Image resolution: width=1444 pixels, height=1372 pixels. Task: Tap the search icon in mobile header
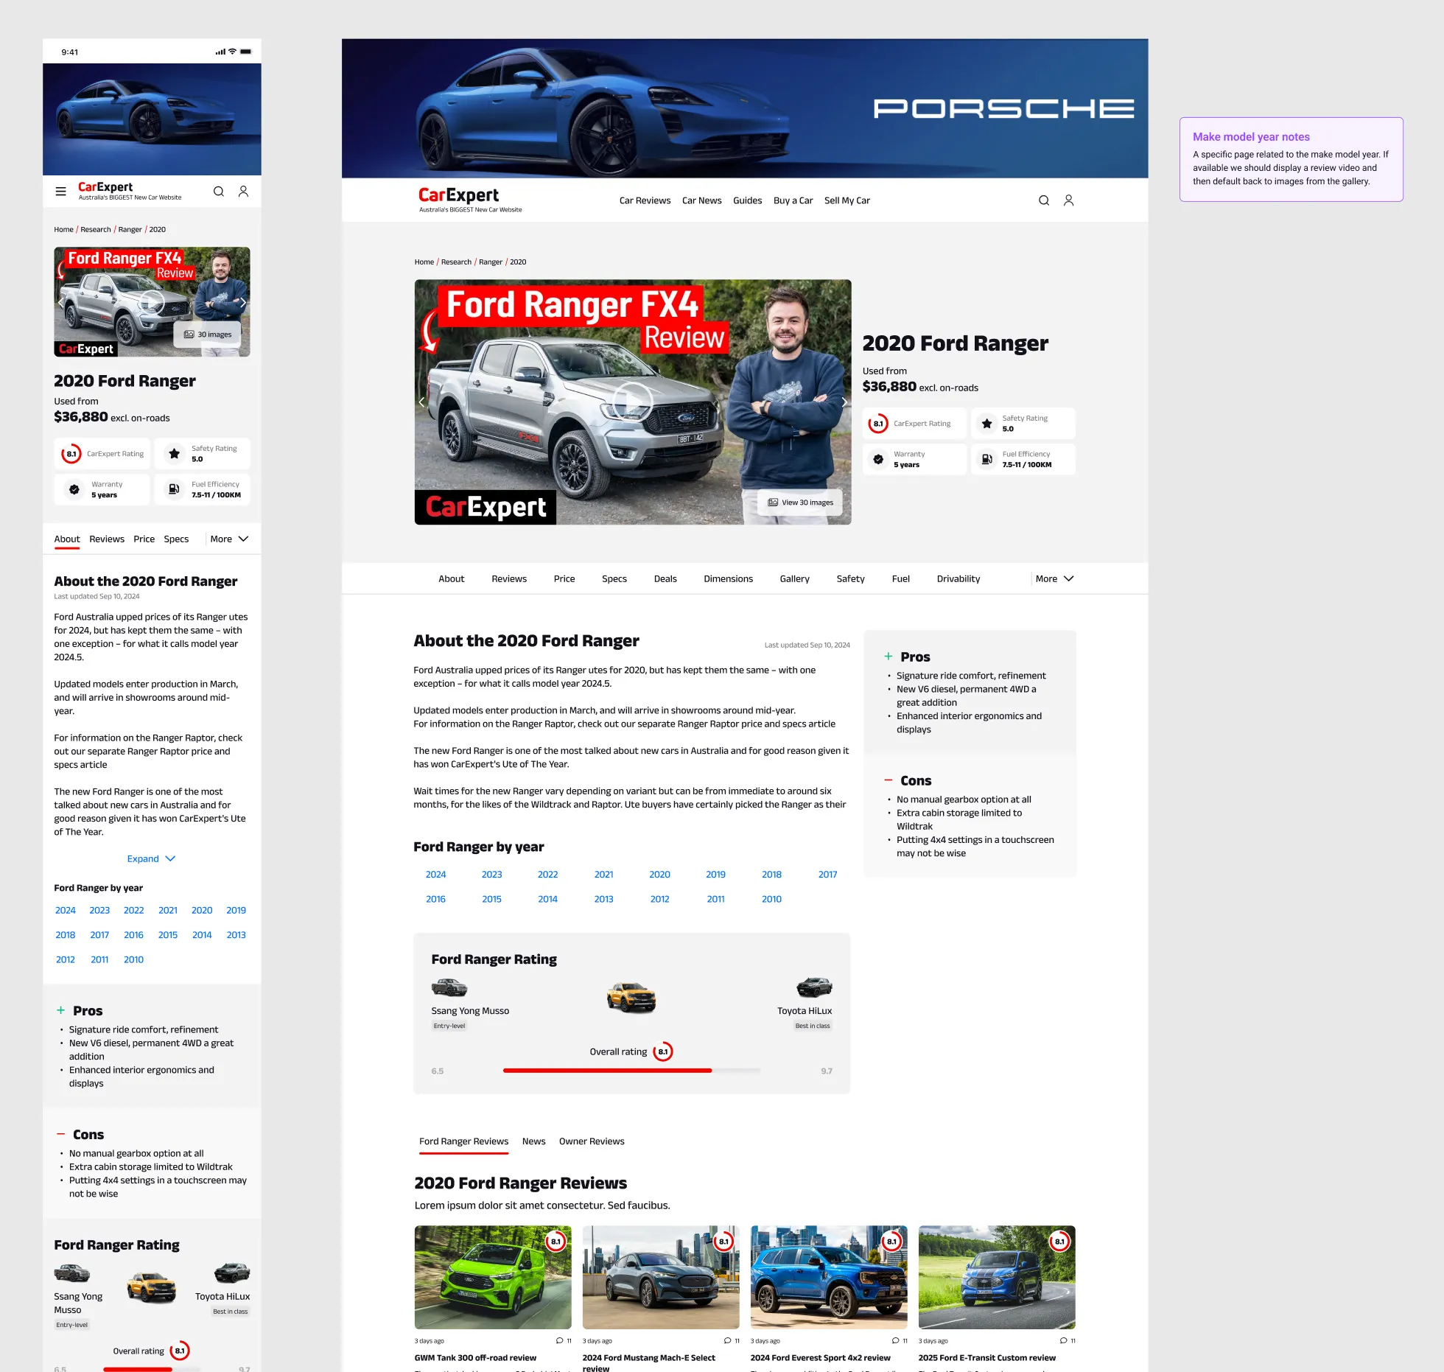[x=219, y=192]
